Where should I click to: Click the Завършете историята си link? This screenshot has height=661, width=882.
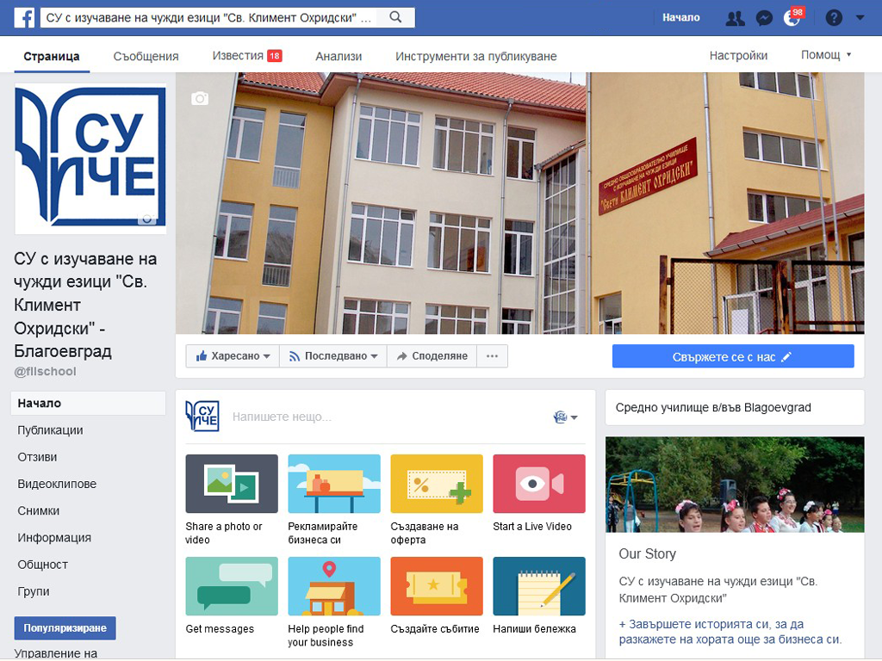(730, 632)
